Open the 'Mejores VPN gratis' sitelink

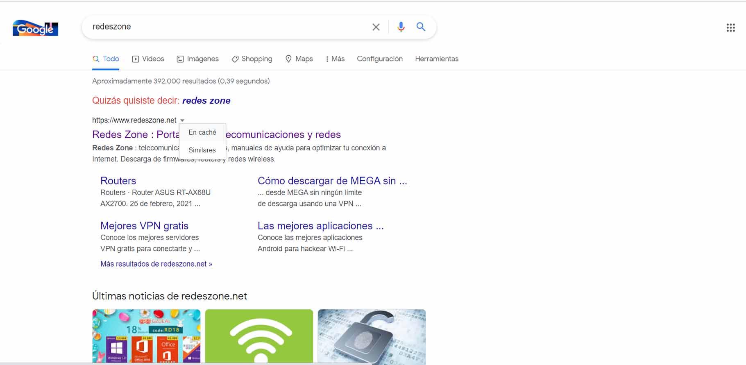coord(144,226)
